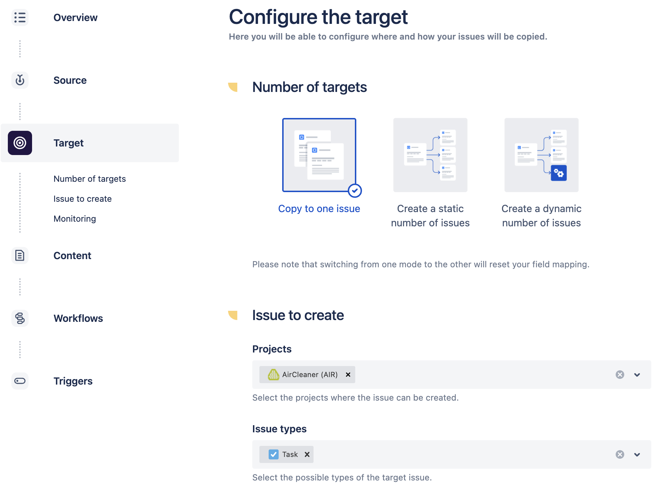The width and height of the screenshot is (662, 489).
Task: Click inside the Issue types input field
Action: pos(463,454)
